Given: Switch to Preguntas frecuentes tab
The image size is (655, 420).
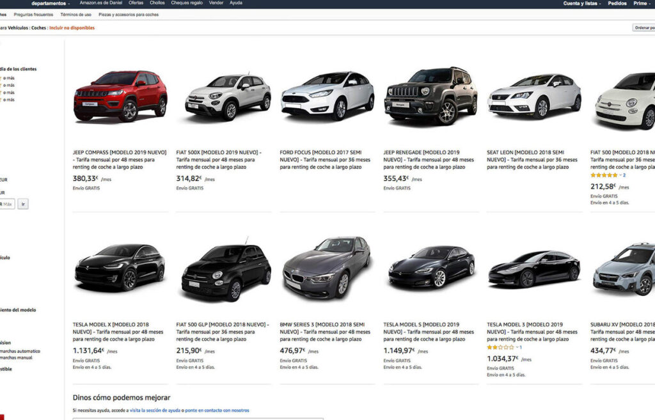Looking at the screenshot, I should 34,14.
